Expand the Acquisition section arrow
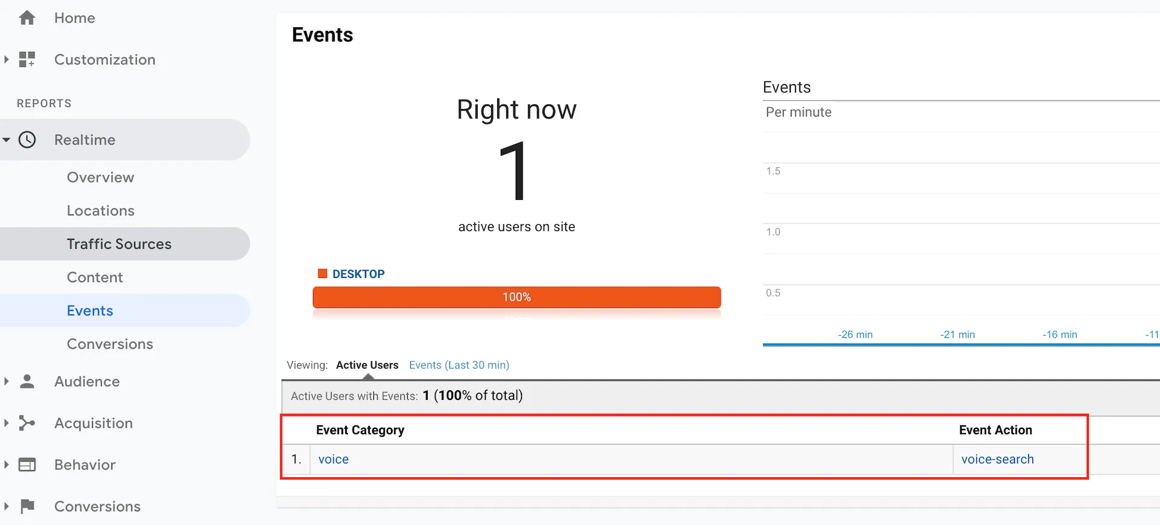Image resolution: width=1160 pixels, height=525 pixels. [x=7, y=423]
